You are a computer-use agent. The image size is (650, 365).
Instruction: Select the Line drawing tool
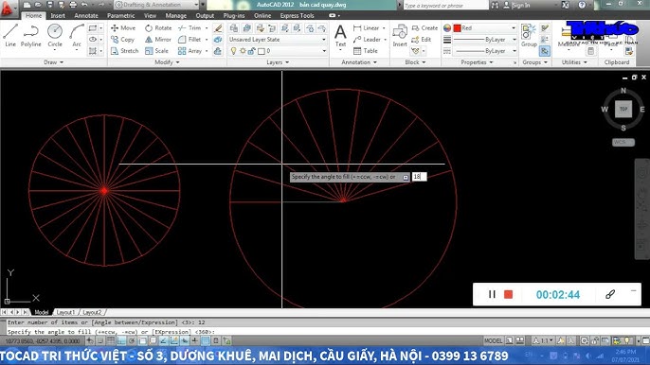(x=10, y=36)
